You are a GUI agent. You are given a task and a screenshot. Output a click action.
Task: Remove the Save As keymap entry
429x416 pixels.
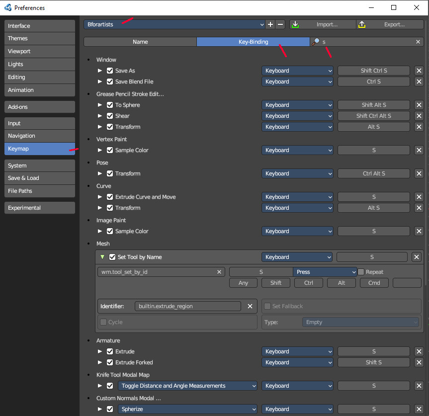[x=419, y=71]
